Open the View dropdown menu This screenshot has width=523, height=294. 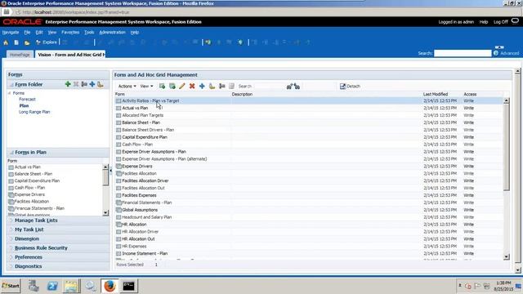coord(146,87)
